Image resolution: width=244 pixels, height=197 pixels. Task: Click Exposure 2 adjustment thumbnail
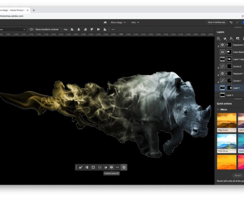(222, 45)
